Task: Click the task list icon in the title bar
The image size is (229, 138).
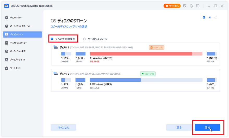Action: [x=185, y=6]
